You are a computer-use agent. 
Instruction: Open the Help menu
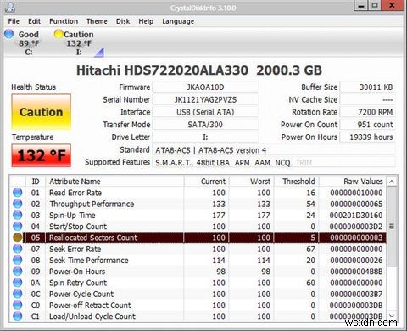146,21
